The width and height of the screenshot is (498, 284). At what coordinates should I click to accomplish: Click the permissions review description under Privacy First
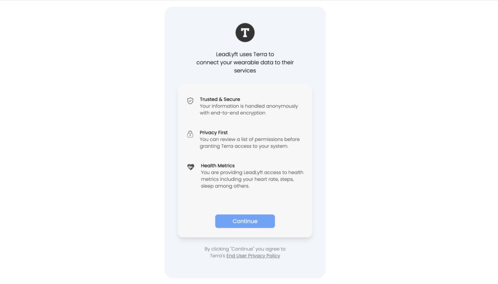pos(249,142)
